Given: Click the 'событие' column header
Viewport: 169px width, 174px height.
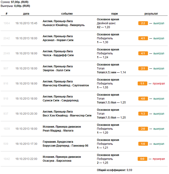Looking at the screenshot, I should tap(67, 14).
